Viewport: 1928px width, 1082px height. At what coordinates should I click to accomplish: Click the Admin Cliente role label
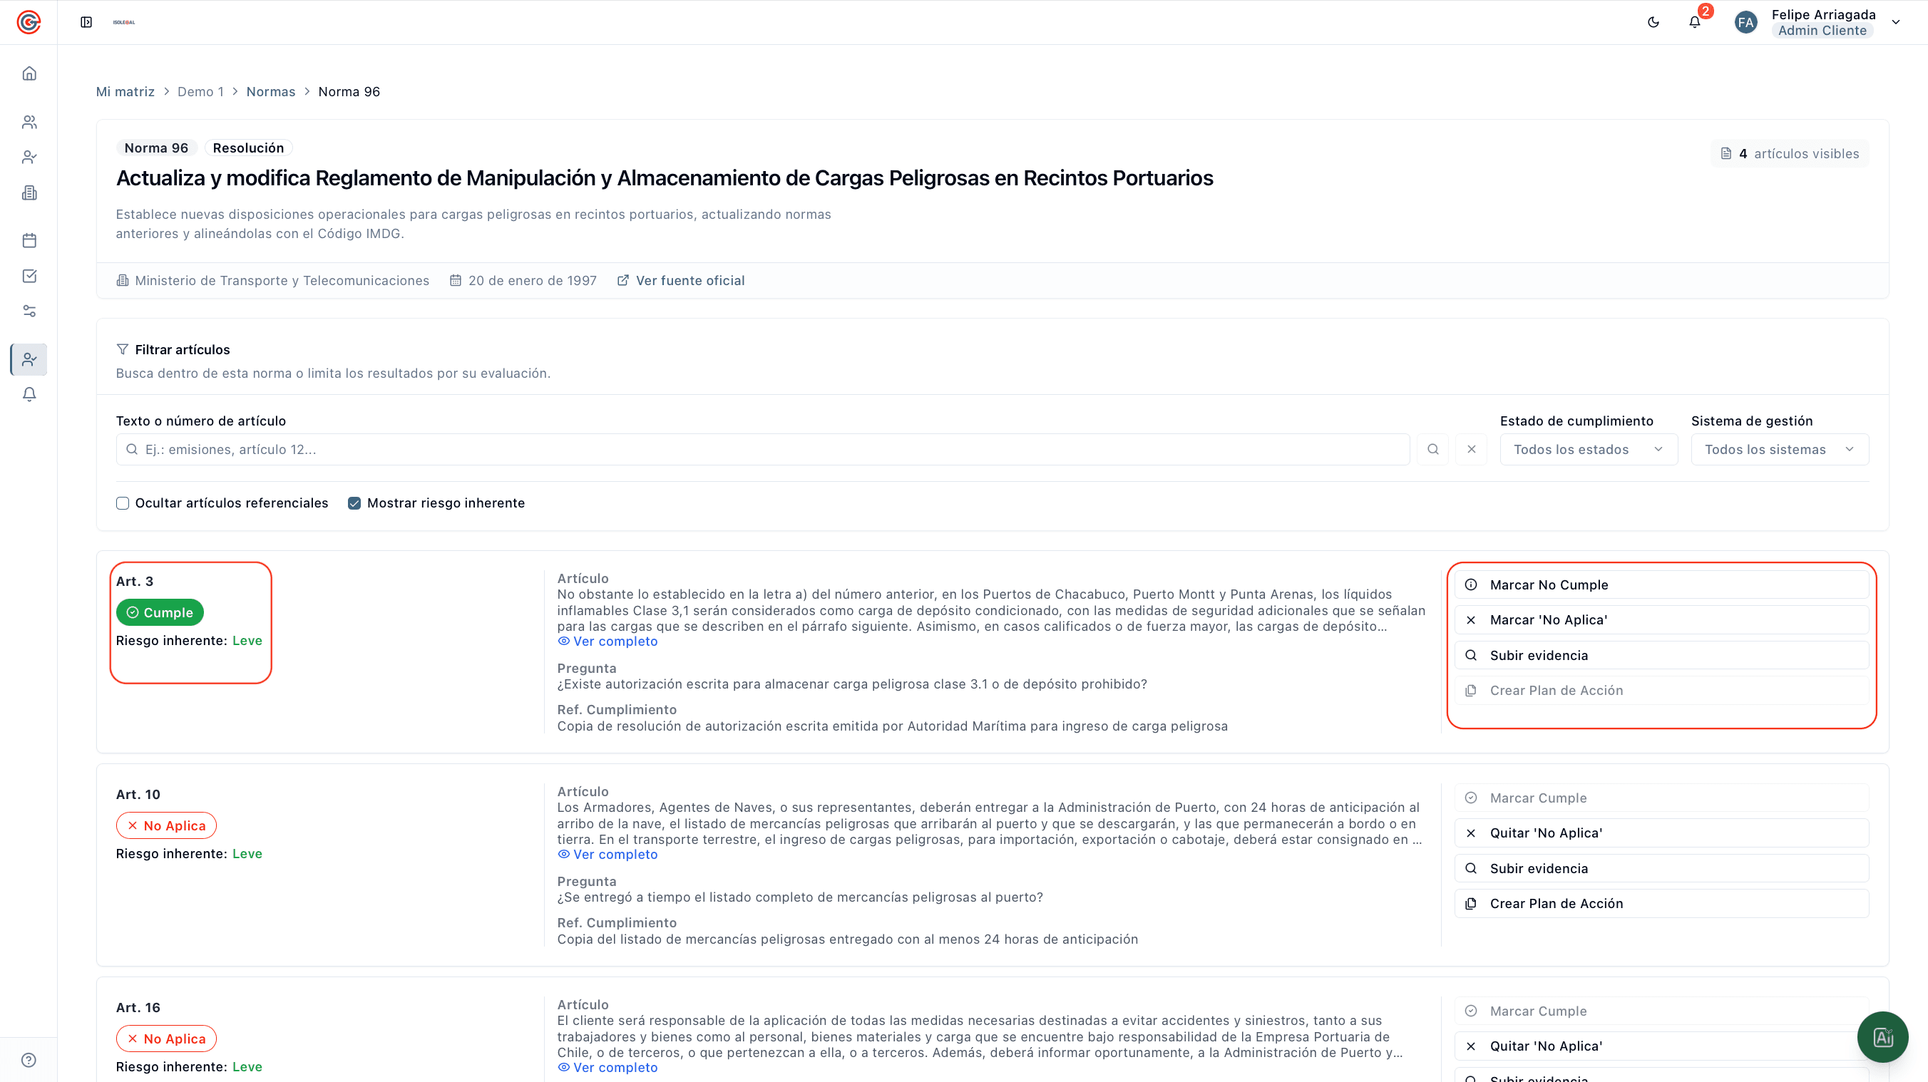1822,31
